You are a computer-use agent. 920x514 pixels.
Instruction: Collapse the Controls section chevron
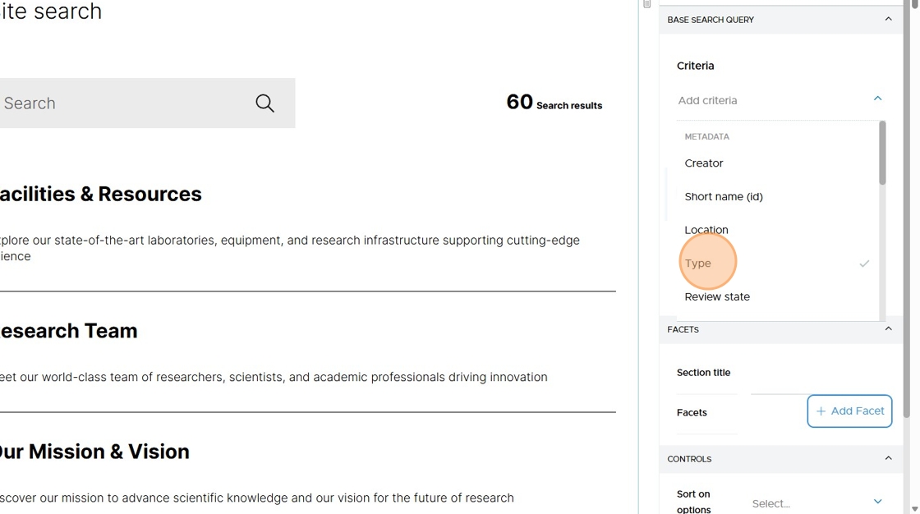[888, 459]
